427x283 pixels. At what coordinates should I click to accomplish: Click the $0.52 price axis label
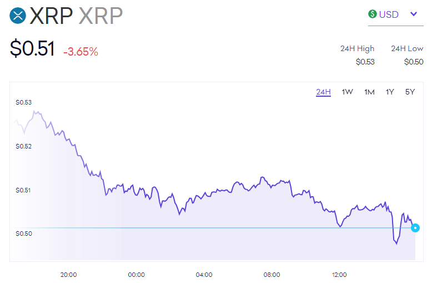pos(24,146)
